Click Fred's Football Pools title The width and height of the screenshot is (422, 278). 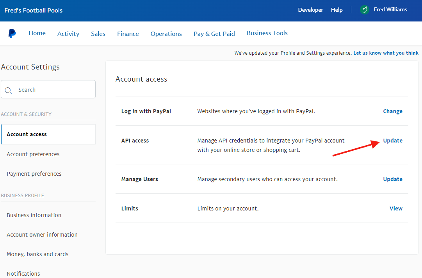tap(33, 11)
